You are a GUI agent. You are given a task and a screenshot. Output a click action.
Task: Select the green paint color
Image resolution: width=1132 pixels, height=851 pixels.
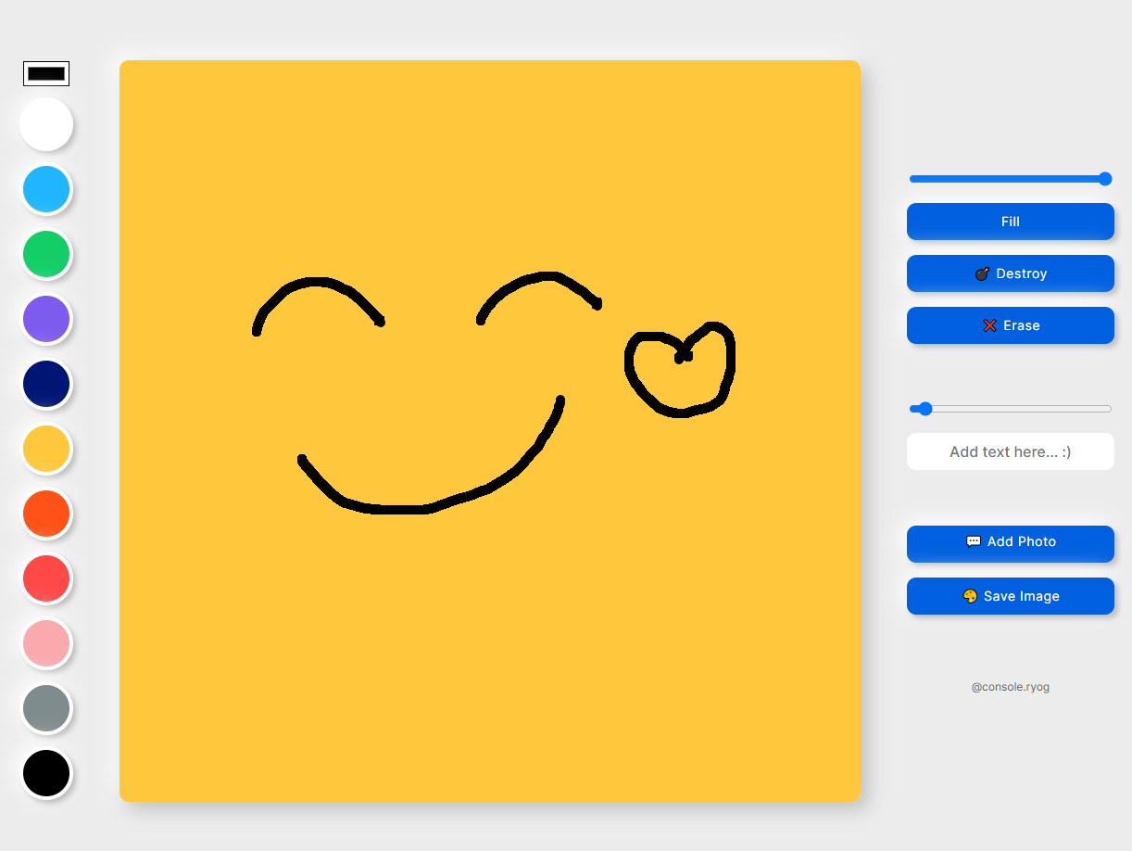click(46, 254)
